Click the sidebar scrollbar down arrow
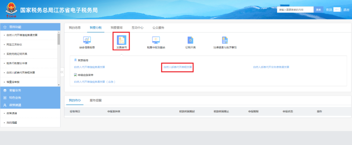The height and width of the screenshot is (145, 352). 59,85
